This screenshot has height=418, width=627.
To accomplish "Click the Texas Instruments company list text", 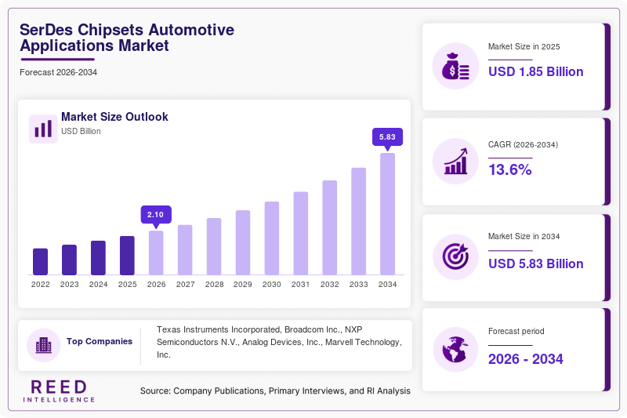I will pyautogui.click(x=279, y=342).
